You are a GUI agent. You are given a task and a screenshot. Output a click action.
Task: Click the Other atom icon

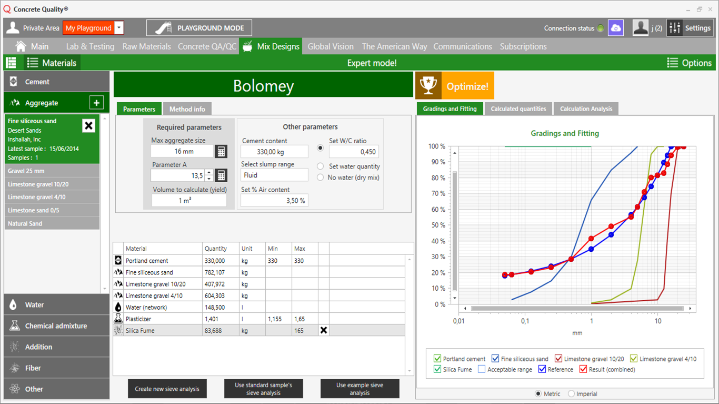coord(14,389)
